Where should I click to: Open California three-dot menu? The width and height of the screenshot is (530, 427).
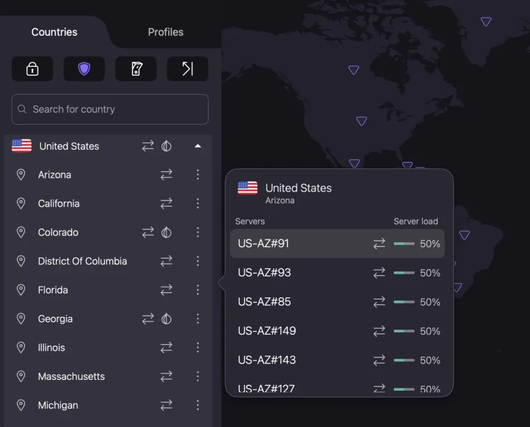pyautogui.click(x=198, y=203)
